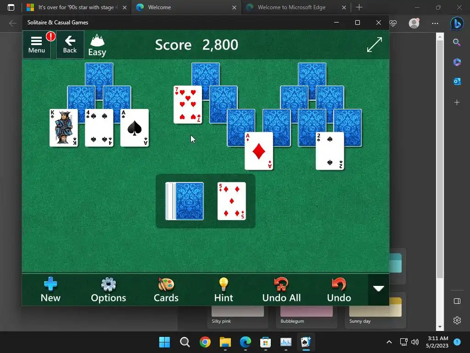Close the Welcome tab

pyautogui.click(x=235, y=7)
